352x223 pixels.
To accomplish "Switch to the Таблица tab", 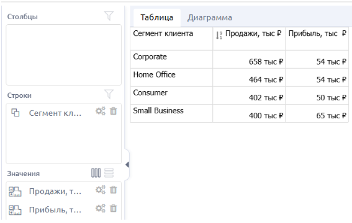I will 156,17.
